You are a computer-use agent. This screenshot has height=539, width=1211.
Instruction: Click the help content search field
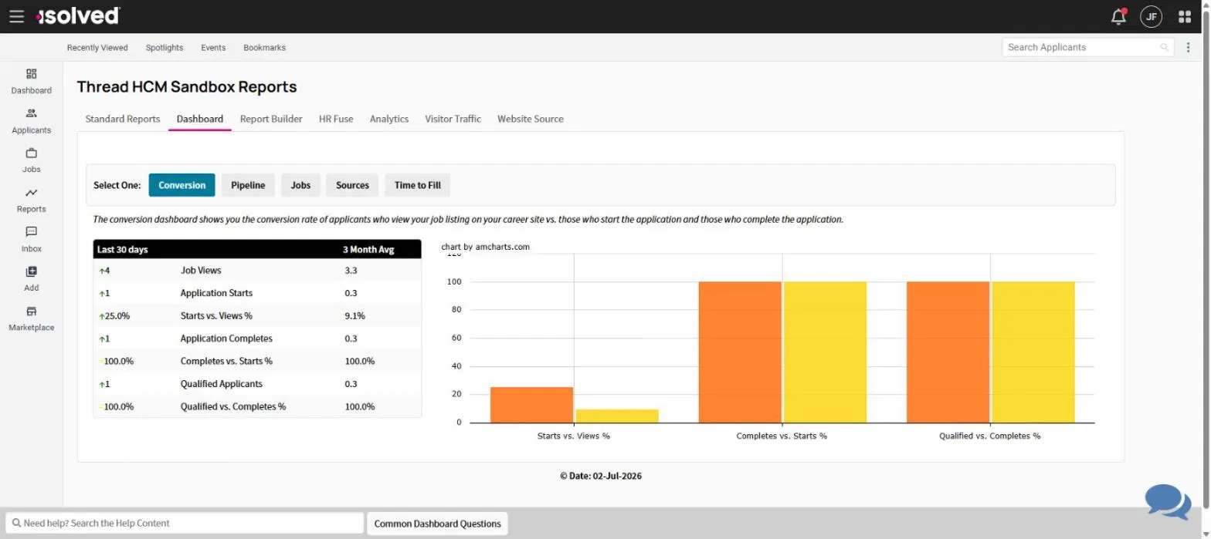[185, 523]
